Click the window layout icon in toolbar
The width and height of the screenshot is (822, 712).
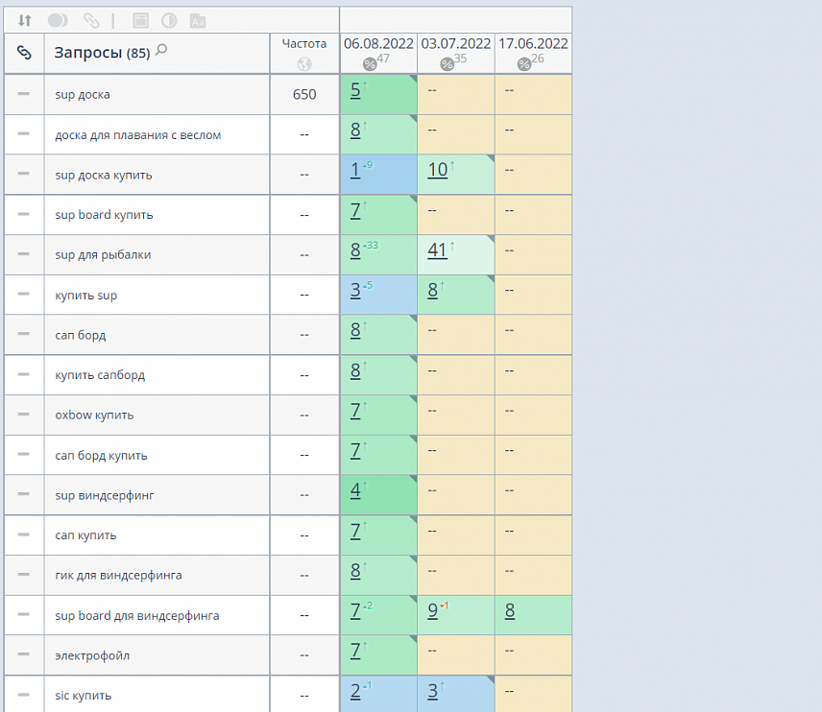click(x=140, y=20)
